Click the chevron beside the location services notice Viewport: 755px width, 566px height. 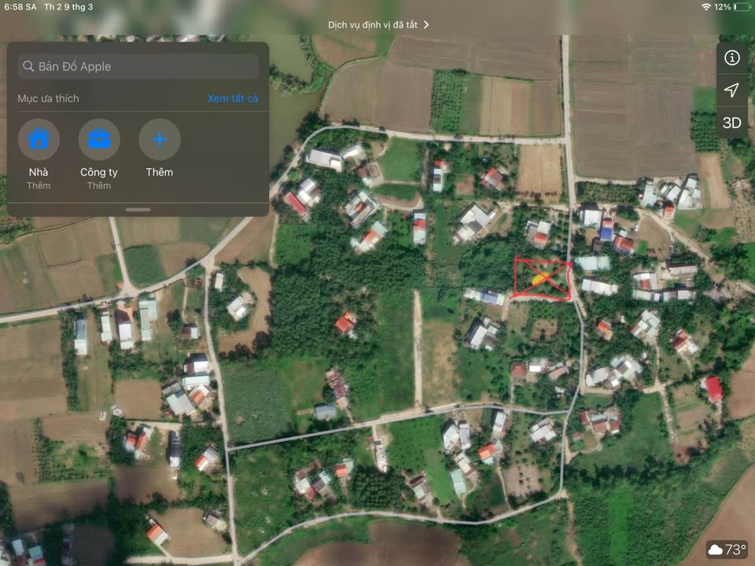coord(426,24)
